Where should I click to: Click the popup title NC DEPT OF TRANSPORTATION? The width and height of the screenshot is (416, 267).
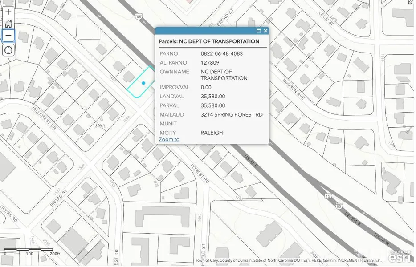tap(209, 41)
